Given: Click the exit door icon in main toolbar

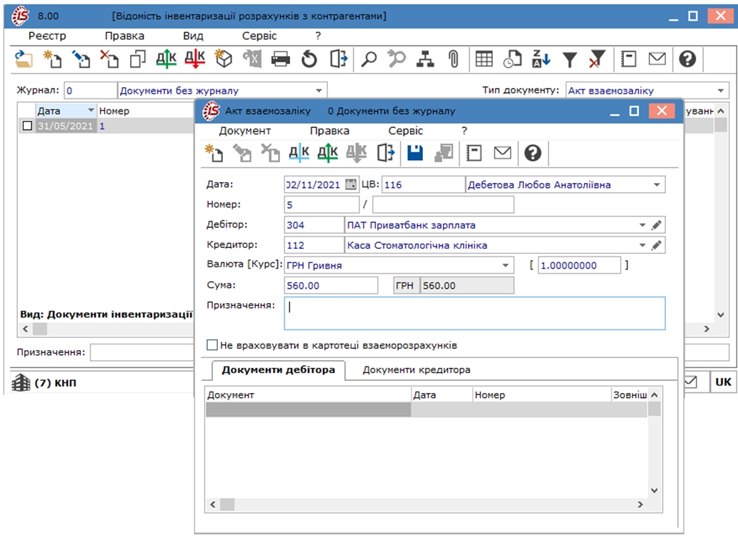Looking at the screenshot, I should point(339,59).
